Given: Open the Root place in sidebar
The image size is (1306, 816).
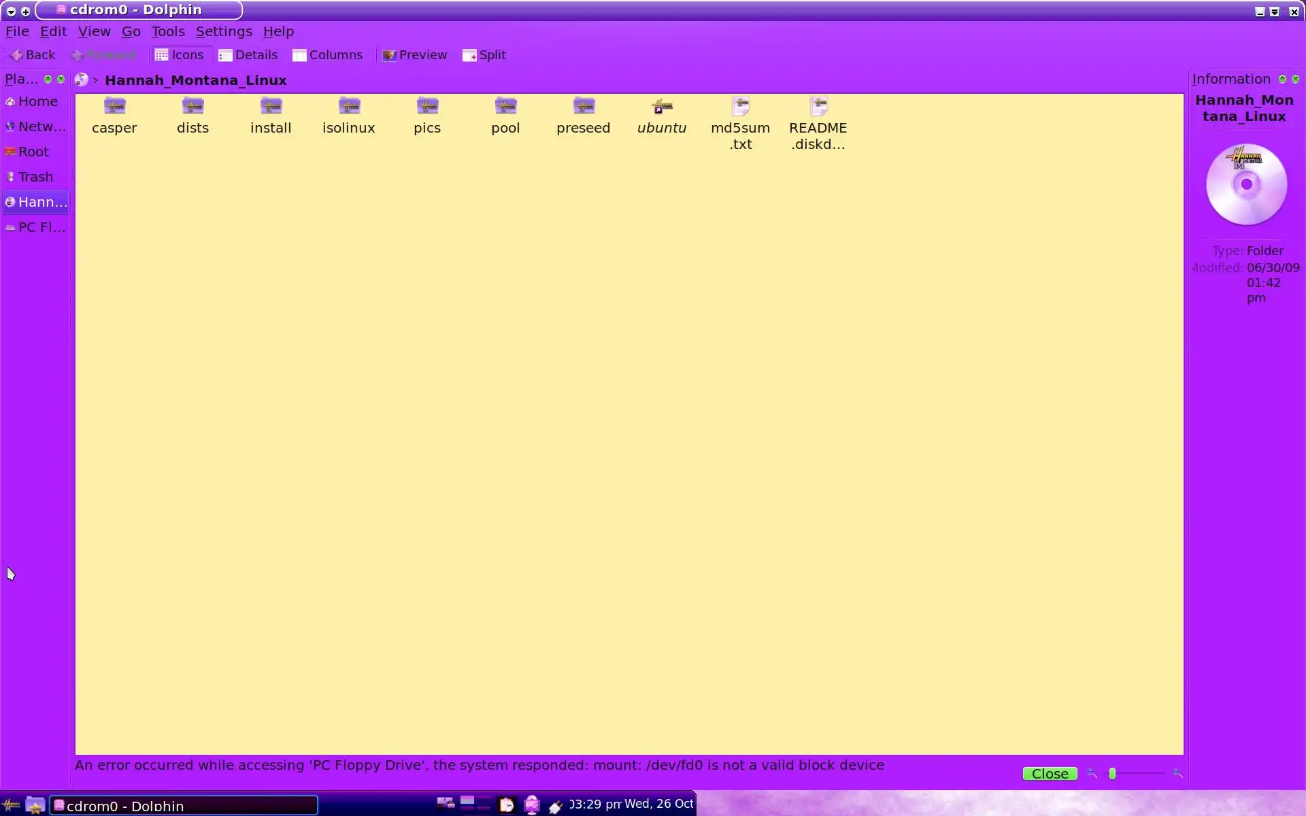Looking at the screenshot, I should click(33, 152).
